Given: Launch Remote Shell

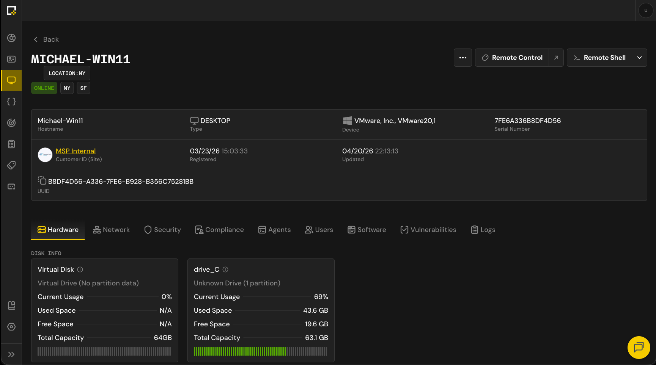Looking at the screenshot, I should click(x=599, y=58).
